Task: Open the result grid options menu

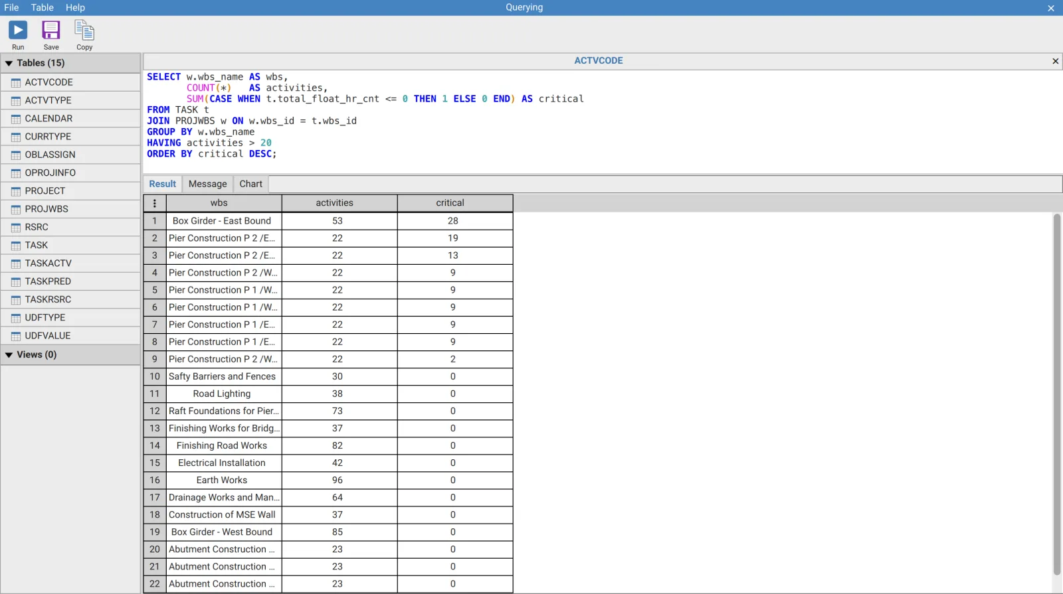Action: [155, 203]
